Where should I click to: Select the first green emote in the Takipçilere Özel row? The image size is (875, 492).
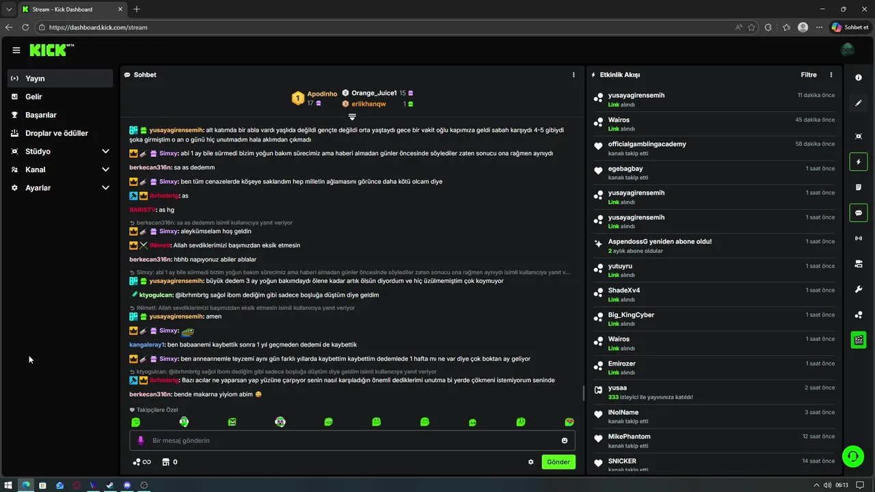pos(135,422)
